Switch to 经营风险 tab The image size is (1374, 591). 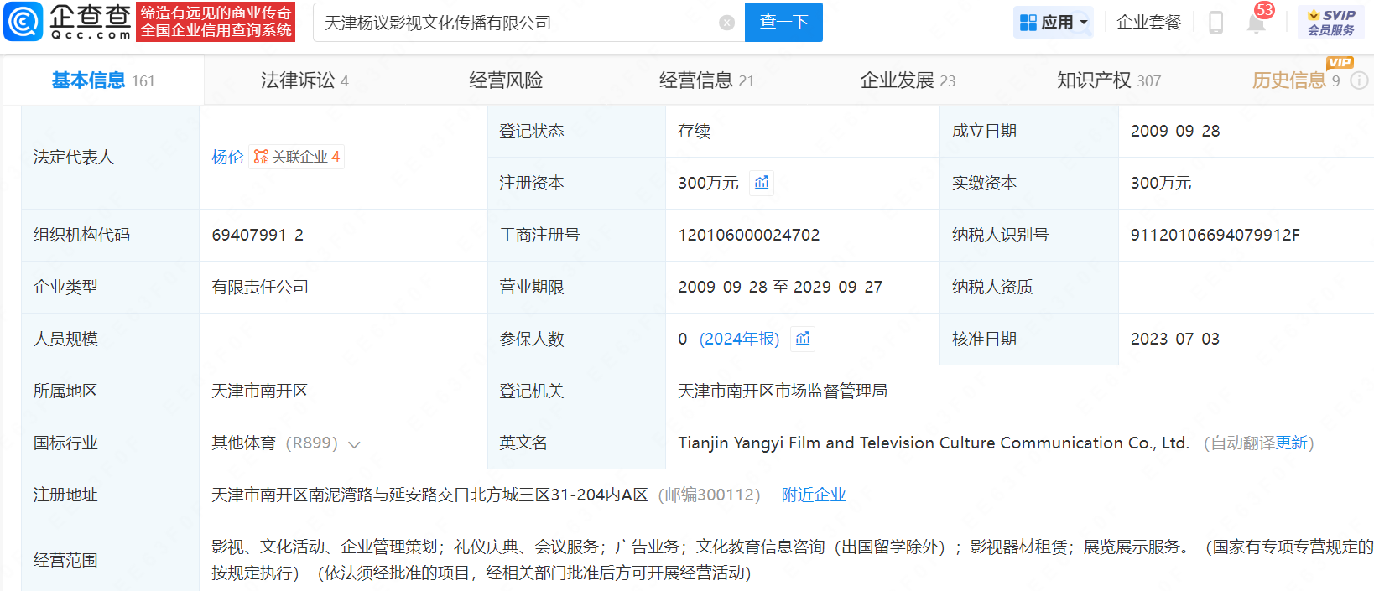(x=506, y=80)
